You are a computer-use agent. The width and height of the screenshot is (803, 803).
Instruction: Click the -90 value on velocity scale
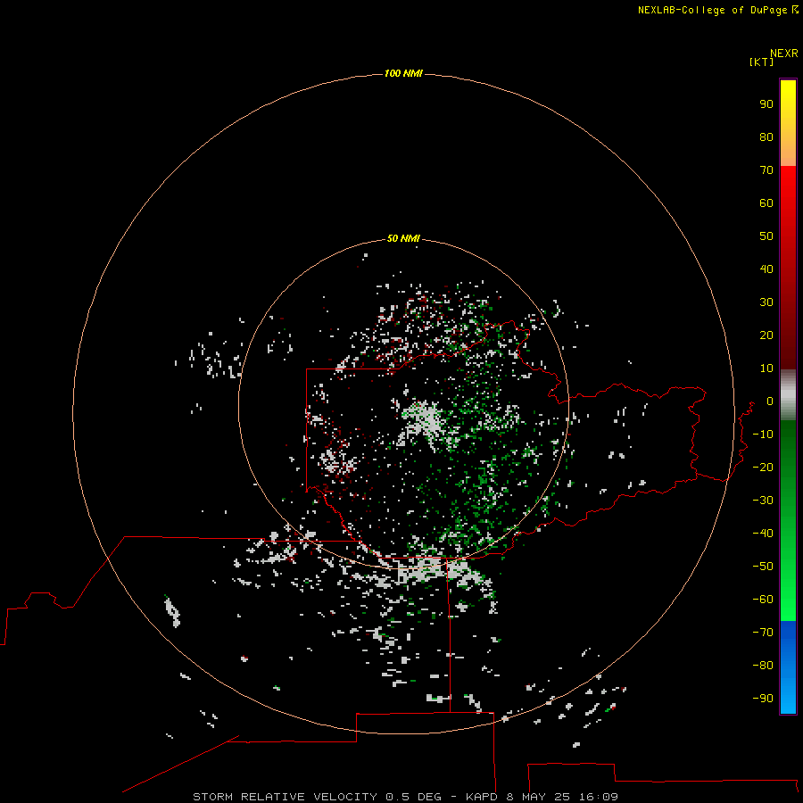[763, 699]
